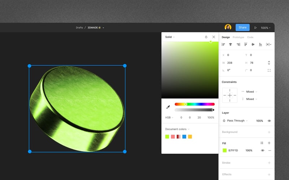The width and height of the screenshot is (289, 180).
Task: Select the green document color swatch
Action: [x=167, y=136]
